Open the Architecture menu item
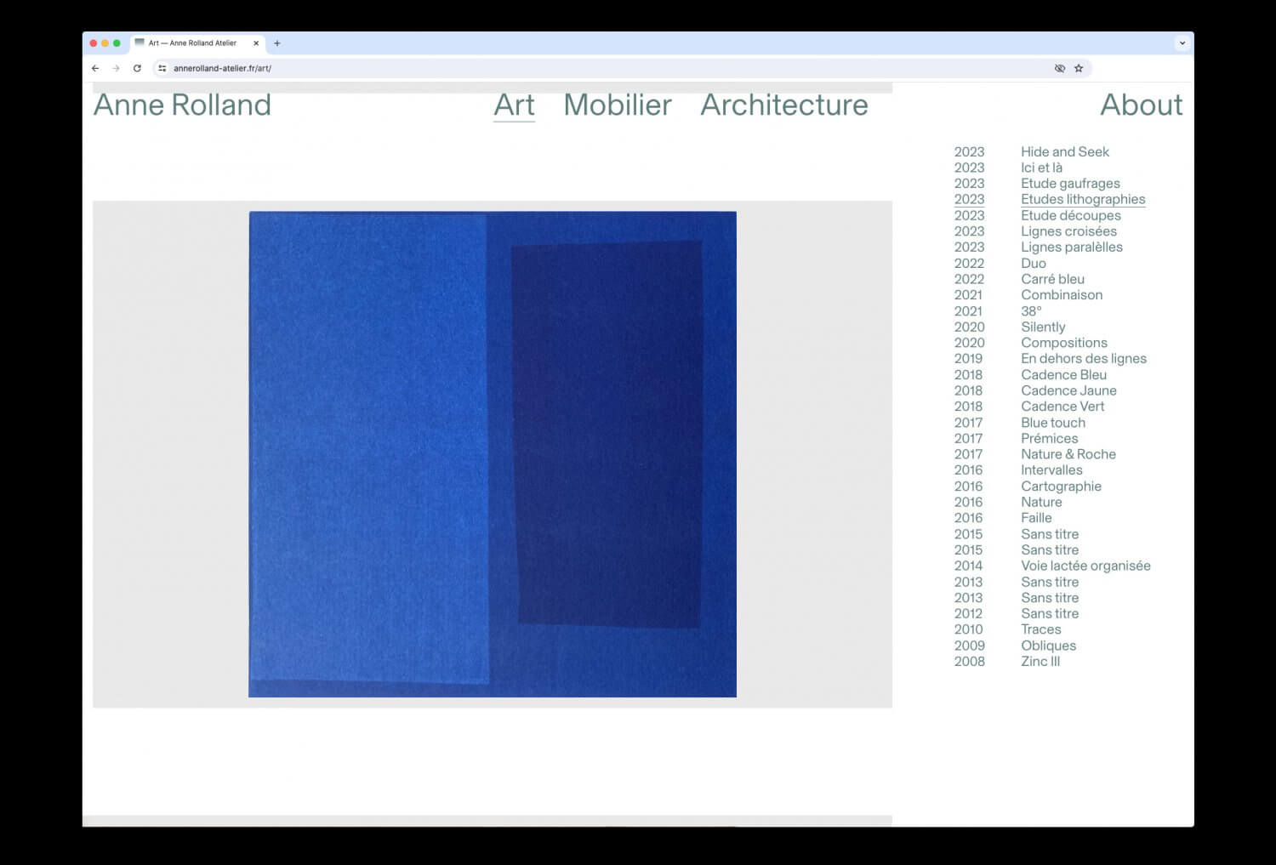Image resolution: width=1276 pixels, height=865 pixels. [784, 105]
